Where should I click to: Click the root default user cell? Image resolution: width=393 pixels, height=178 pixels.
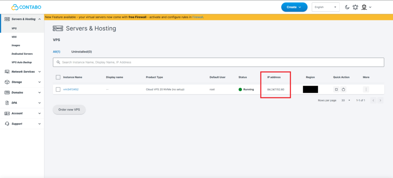[212, 89]
